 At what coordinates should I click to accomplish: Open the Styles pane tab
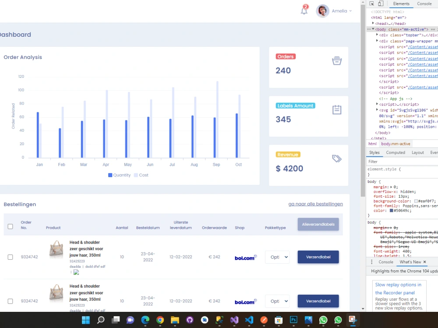[x=374, y=153]
